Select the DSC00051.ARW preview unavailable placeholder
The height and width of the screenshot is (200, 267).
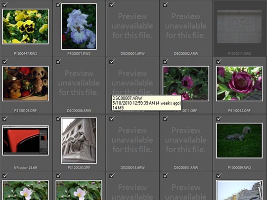[x=185, y=140]
